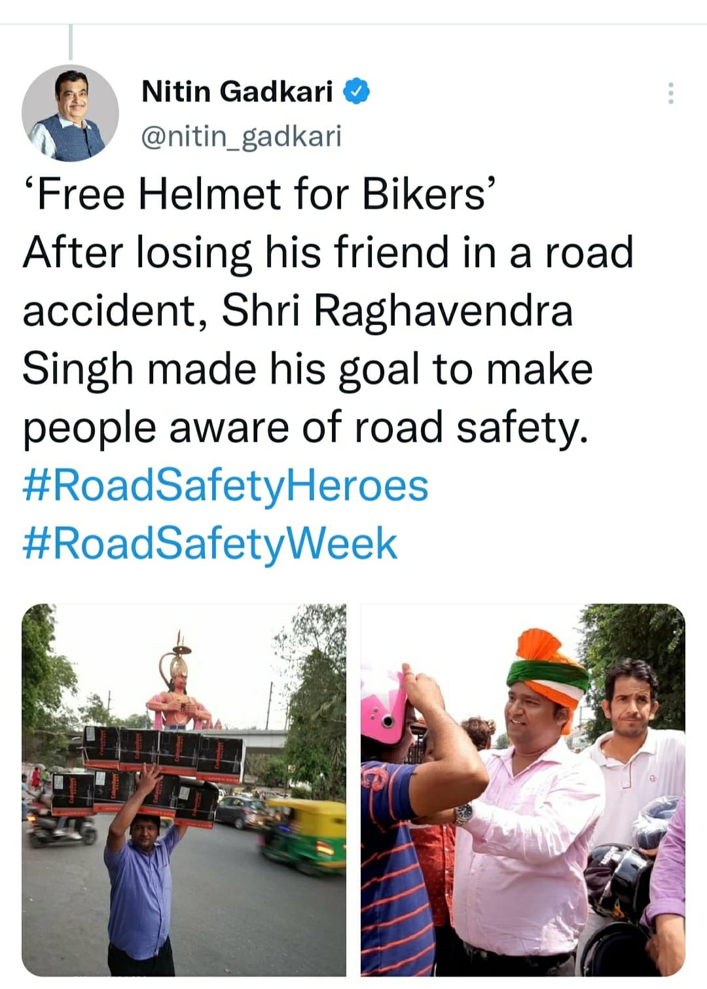This screenshot has height=989, width=707.
Task: Open the #RoadSafetyHeroes hashtag
Action: point(226,486)
